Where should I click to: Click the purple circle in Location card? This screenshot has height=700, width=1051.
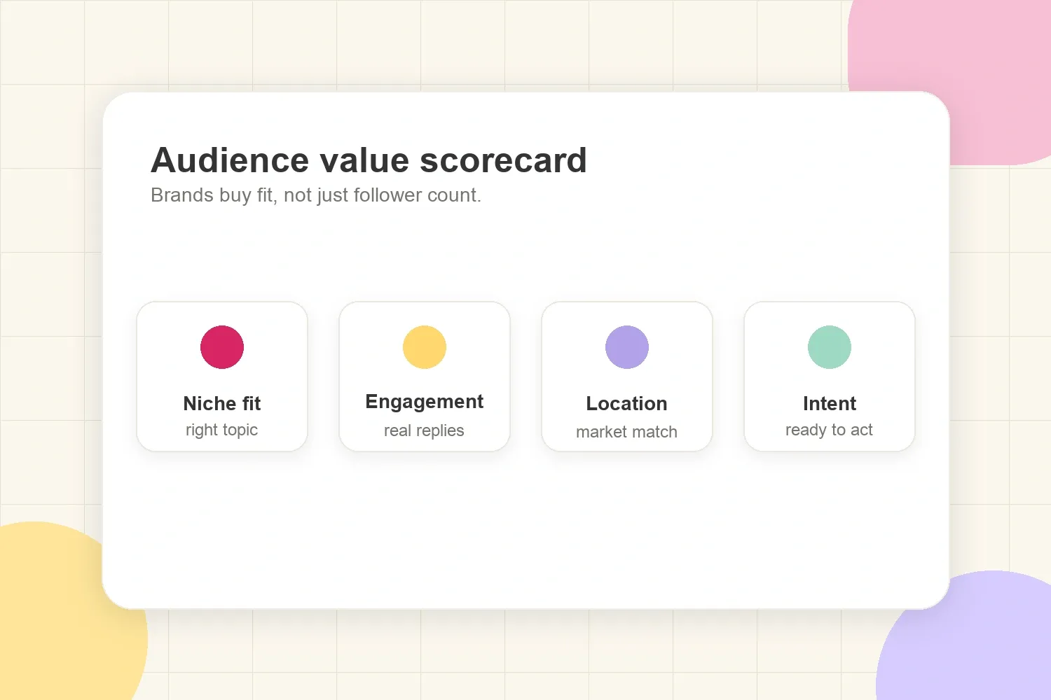pos(627,347)
